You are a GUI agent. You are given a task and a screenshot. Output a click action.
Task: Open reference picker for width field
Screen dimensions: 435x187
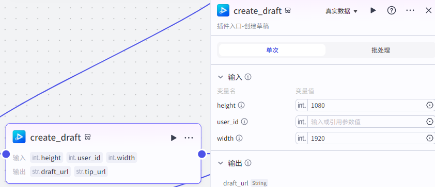tap(429, 138)
